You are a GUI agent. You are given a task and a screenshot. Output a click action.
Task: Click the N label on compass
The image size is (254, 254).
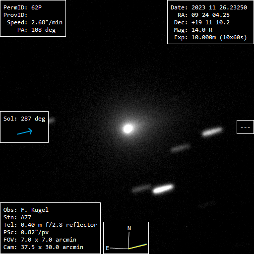tap(129, 228)
